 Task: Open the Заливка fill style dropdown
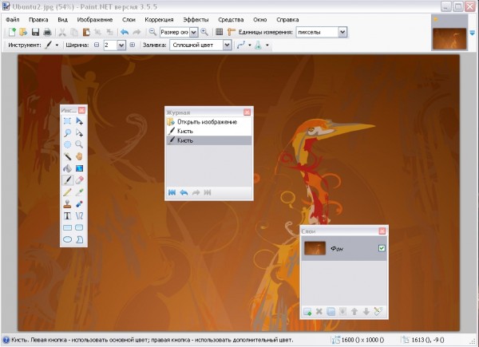[x=227, y=45]
